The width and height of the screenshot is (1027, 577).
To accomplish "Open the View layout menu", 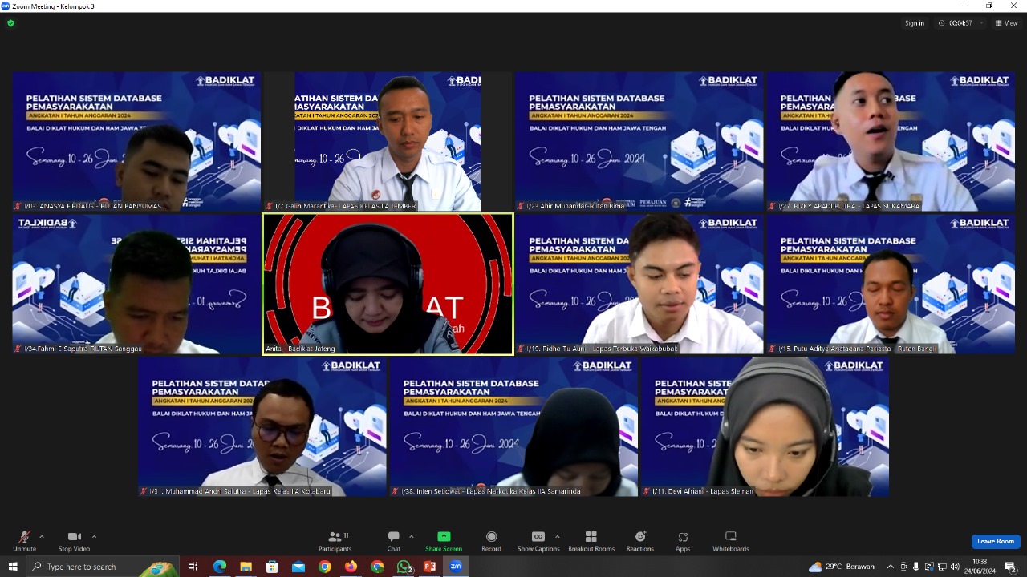I will (x=1006, y=23).
